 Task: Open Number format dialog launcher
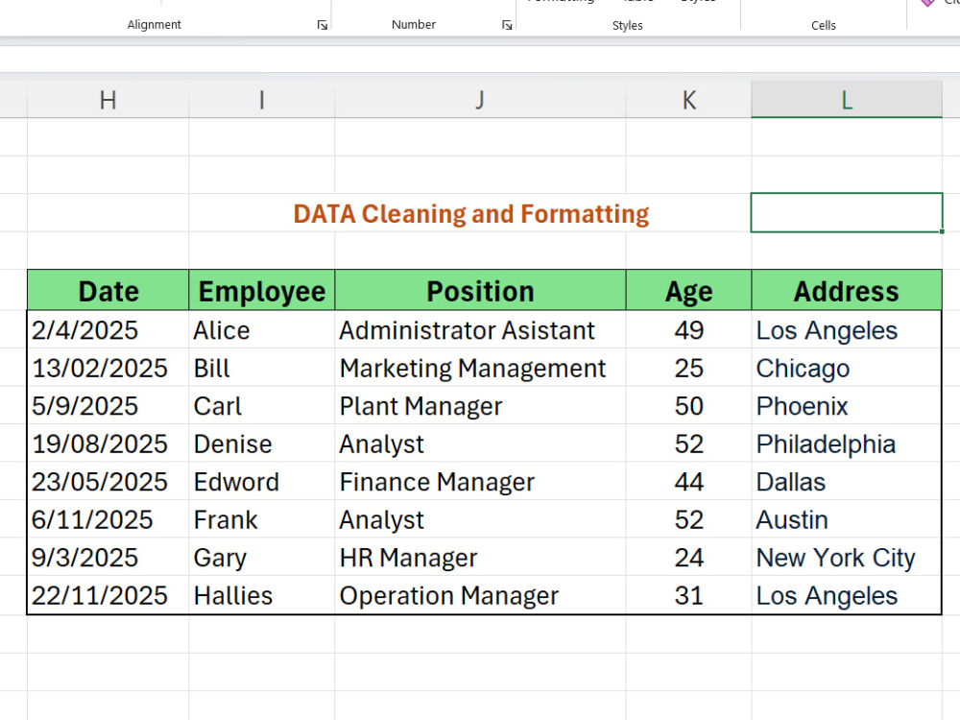[x=507, y=25]
